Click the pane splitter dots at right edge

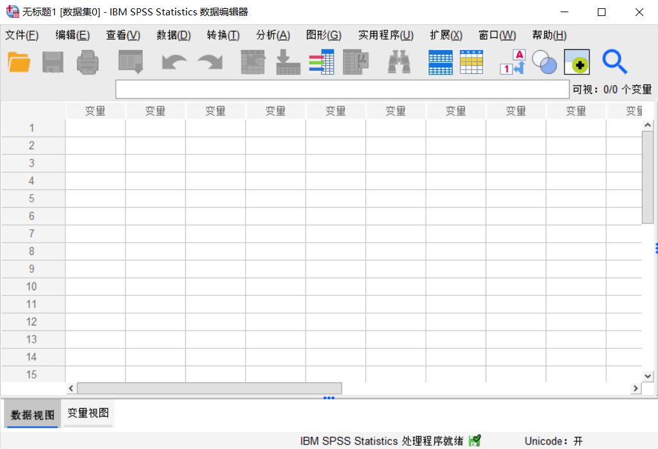tap(656, 249)
